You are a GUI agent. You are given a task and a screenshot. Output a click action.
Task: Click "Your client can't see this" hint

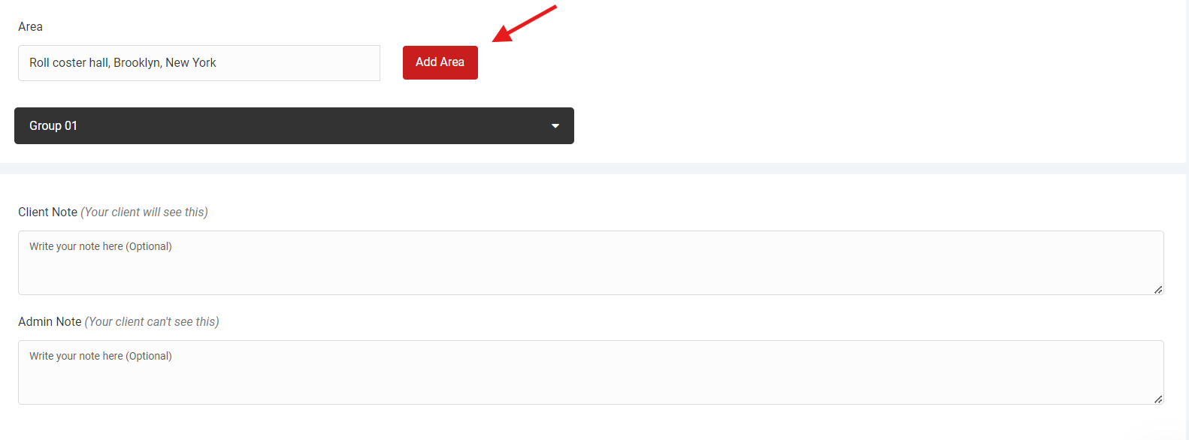click(152, 321)
